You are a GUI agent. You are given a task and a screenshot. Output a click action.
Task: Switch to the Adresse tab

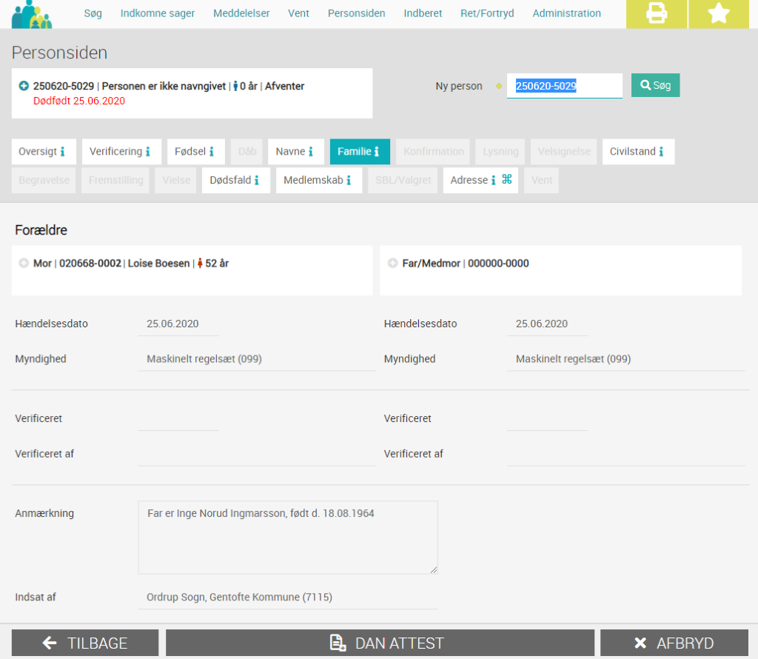tap(480, 181)
